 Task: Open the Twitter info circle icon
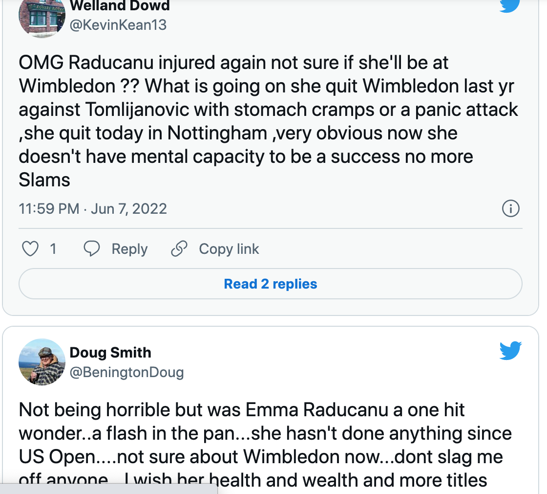510,209
